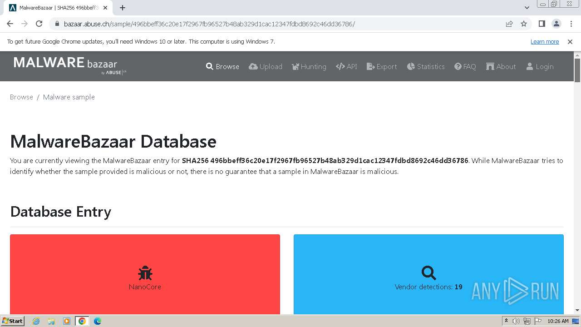The height and width of the screenshot is (327, 581).
Task: Show hidden system tray icons
Action: [506, 321]
